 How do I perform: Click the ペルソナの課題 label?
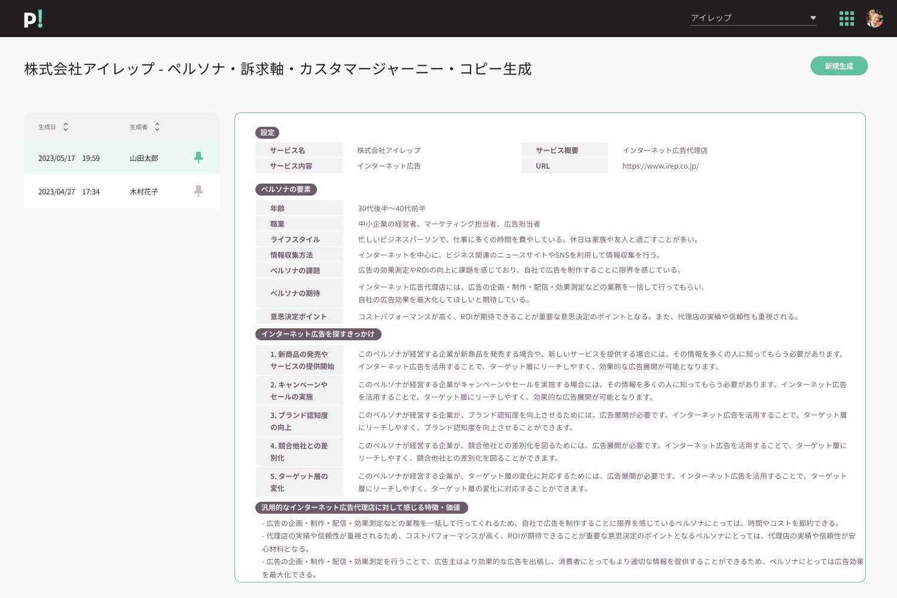tap(300, 270)
